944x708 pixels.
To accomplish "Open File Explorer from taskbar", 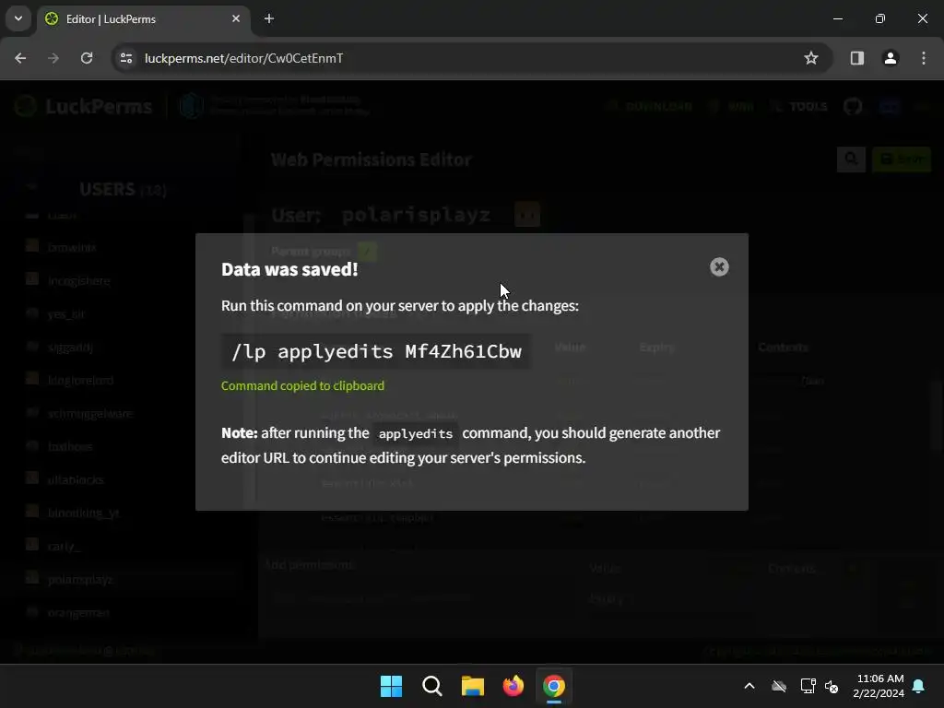I will [473, 686].
